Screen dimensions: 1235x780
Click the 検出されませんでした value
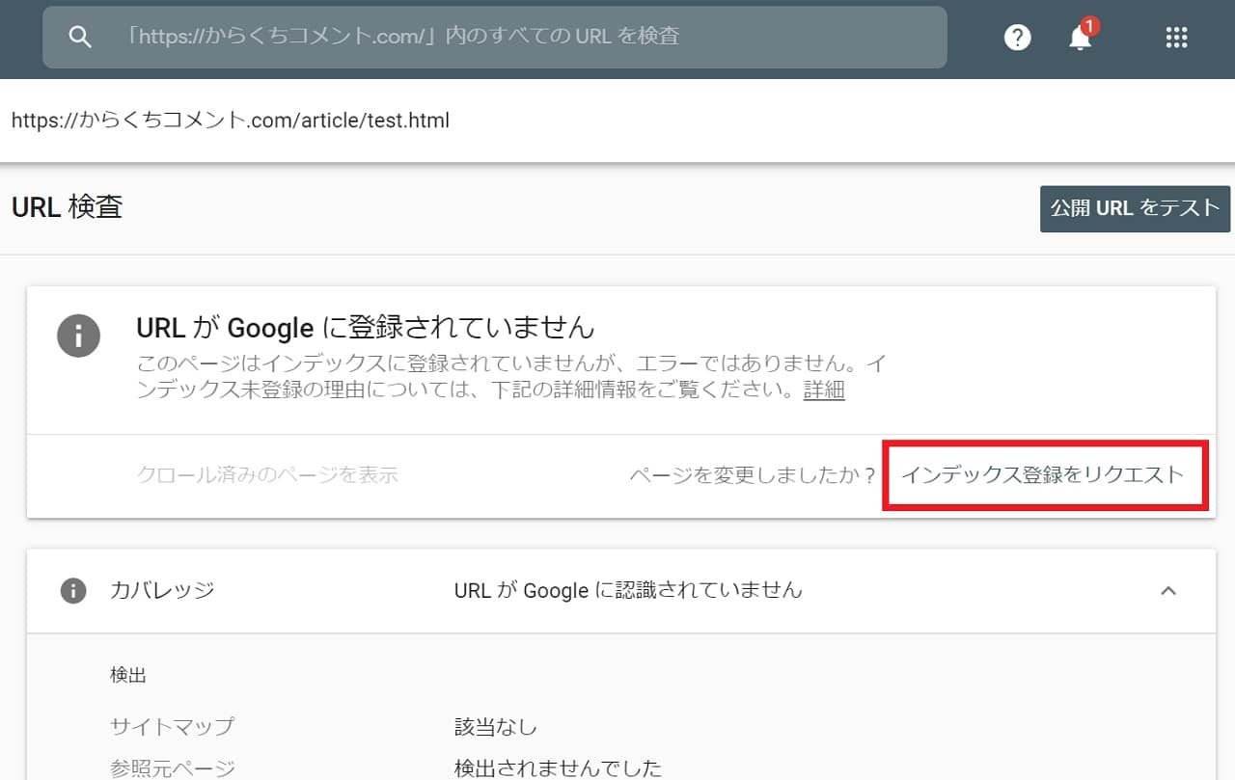[558, 767]
